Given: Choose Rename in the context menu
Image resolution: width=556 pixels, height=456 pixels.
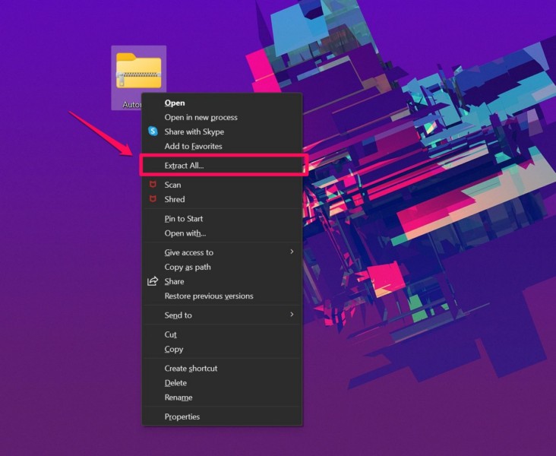Looking at the screenshot, I should click(178, 397).
